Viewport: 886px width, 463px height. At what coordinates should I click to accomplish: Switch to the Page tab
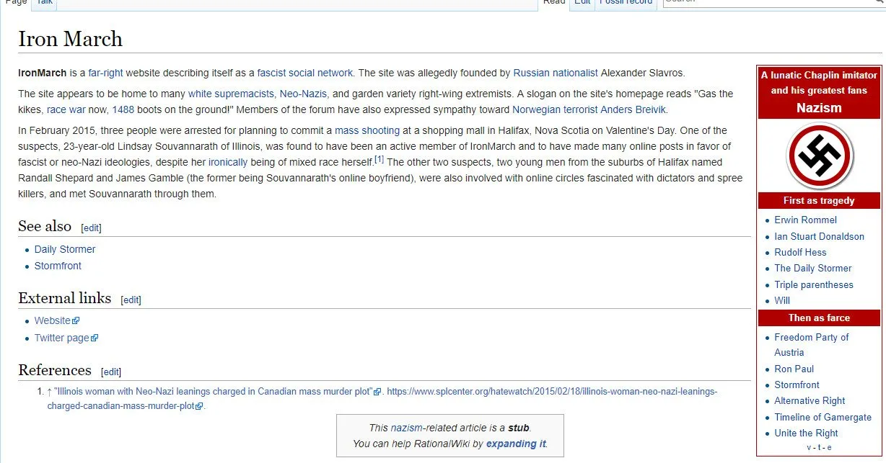point(16,3)
